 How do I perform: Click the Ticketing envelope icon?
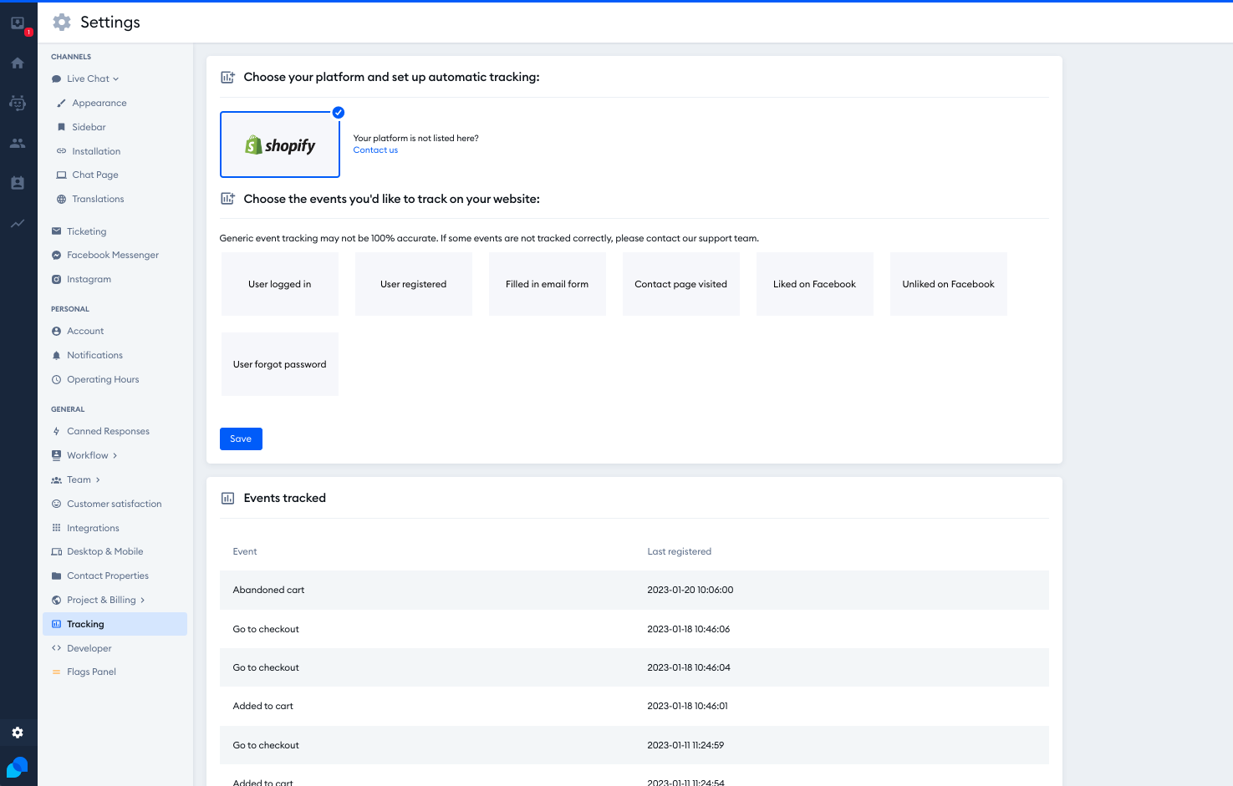[56, 231]
